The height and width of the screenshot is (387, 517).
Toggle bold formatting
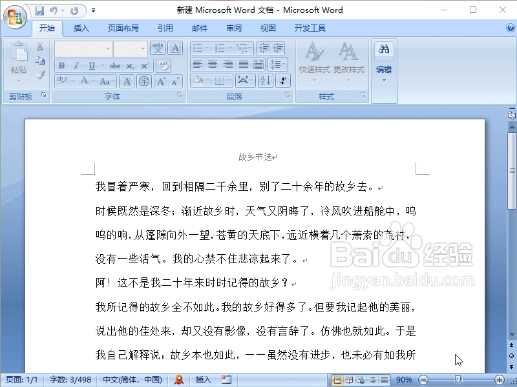pos(61,66)
